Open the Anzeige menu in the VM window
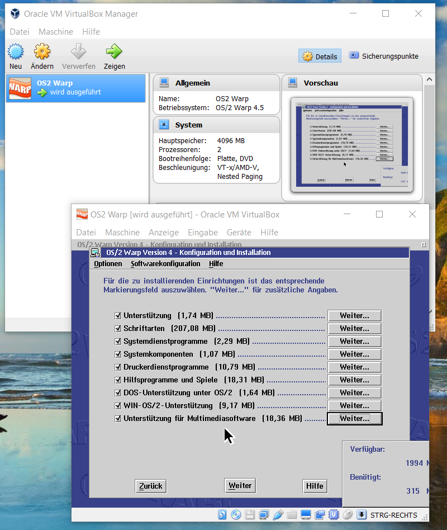Viewport: 447px width, 530px height. point(164,233)
